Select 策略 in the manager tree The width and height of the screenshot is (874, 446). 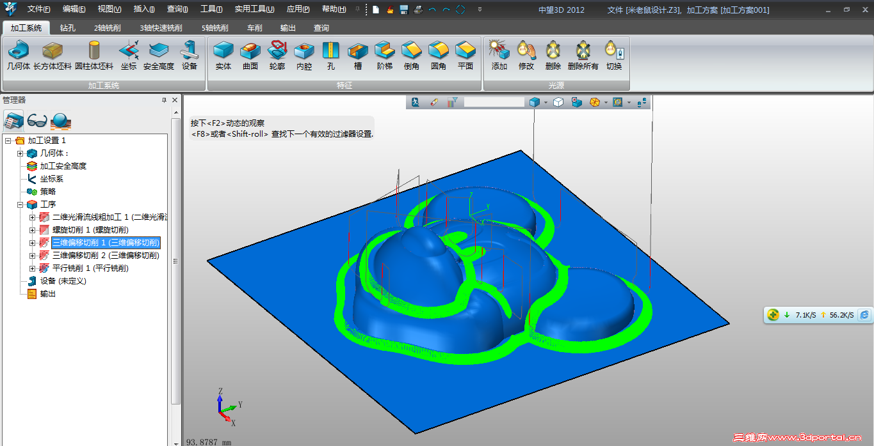48,192
